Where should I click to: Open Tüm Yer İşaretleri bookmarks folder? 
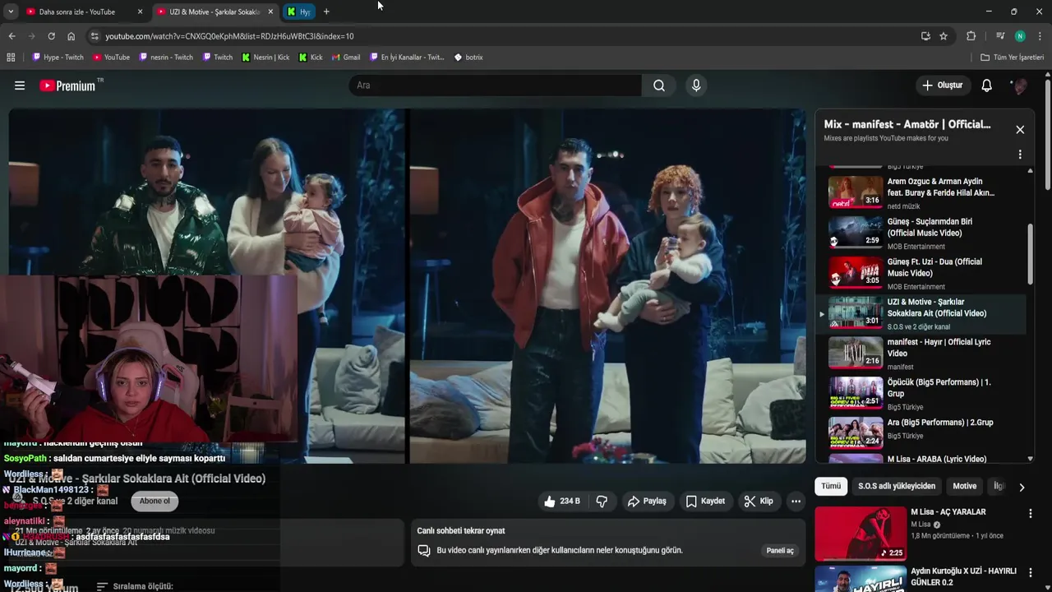click(1012, 58)
